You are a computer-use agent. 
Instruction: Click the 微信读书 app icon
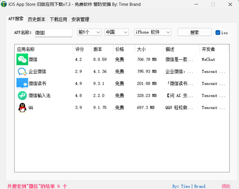(x=22, y=83)
